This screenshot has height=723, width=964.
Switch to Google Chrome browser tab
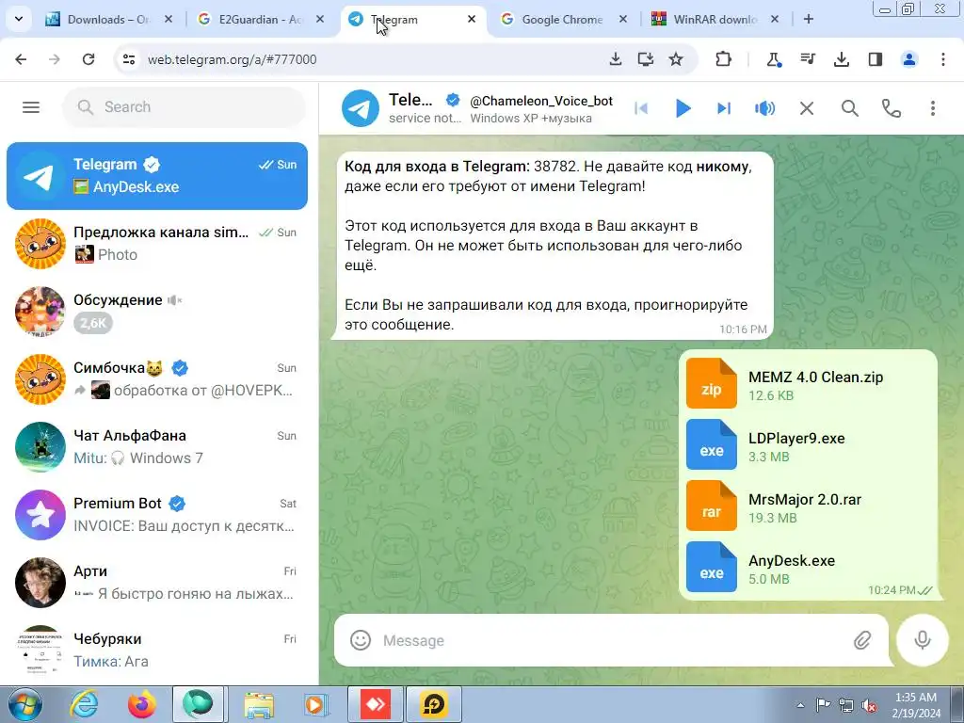(563, 19)
